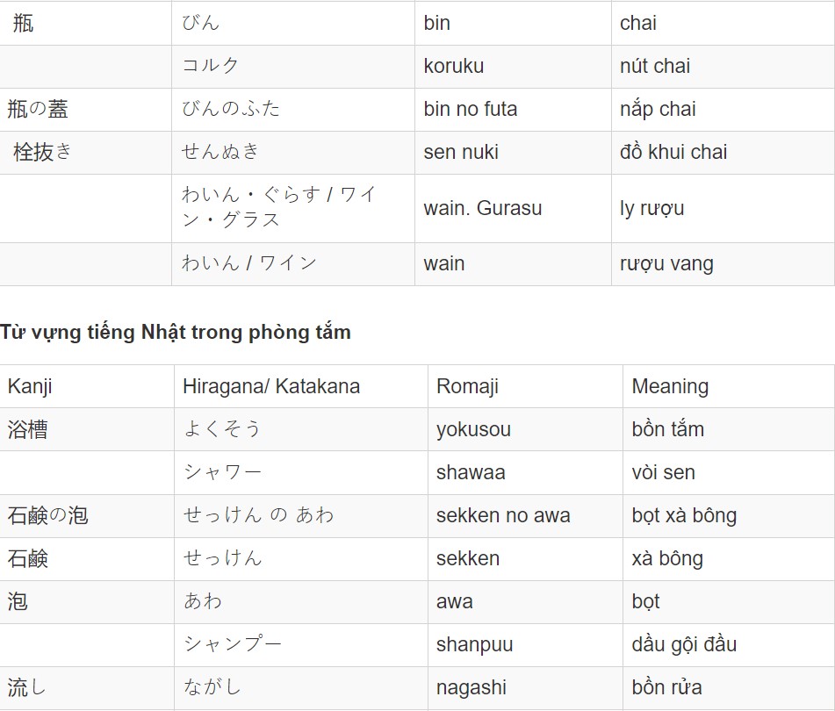
Task: Click the kanji 流し cell
Action: point(87,688)
